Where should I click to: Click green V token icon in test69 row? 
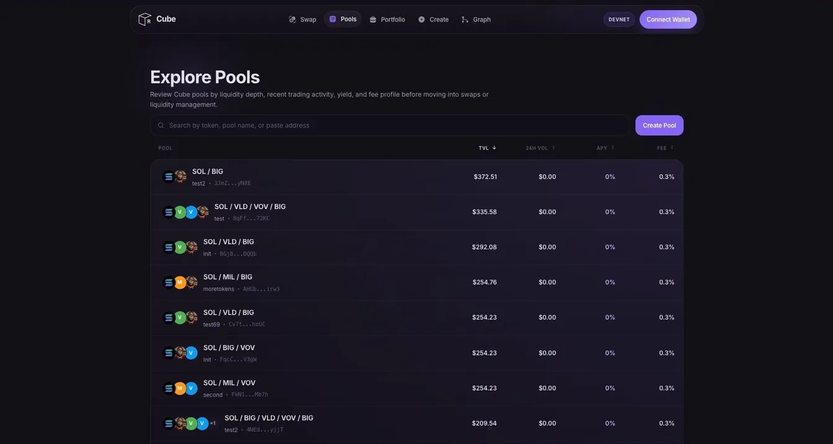(x=180, y=318)
